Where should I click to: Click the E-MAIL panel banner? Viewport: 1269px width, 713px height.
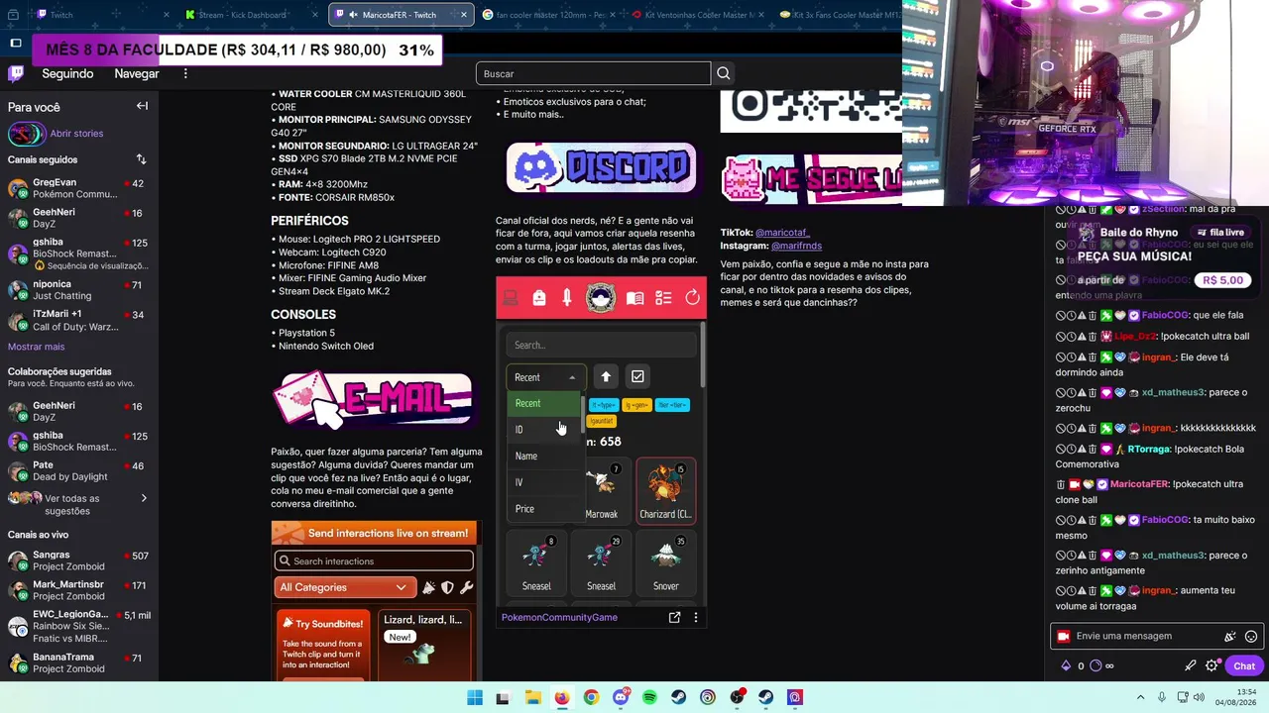pos(374,400)
